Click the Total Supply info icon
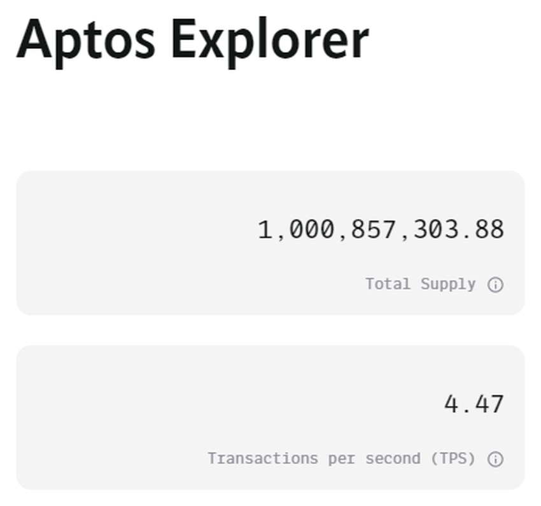The image size is (541, 506). pyautogui.click(x=495, y=285)
